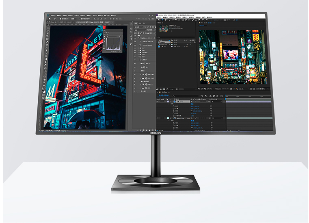The width and height of the screenshot is (309, 223).
Task: Click the Project panel search field
Action: pos(176,37)
